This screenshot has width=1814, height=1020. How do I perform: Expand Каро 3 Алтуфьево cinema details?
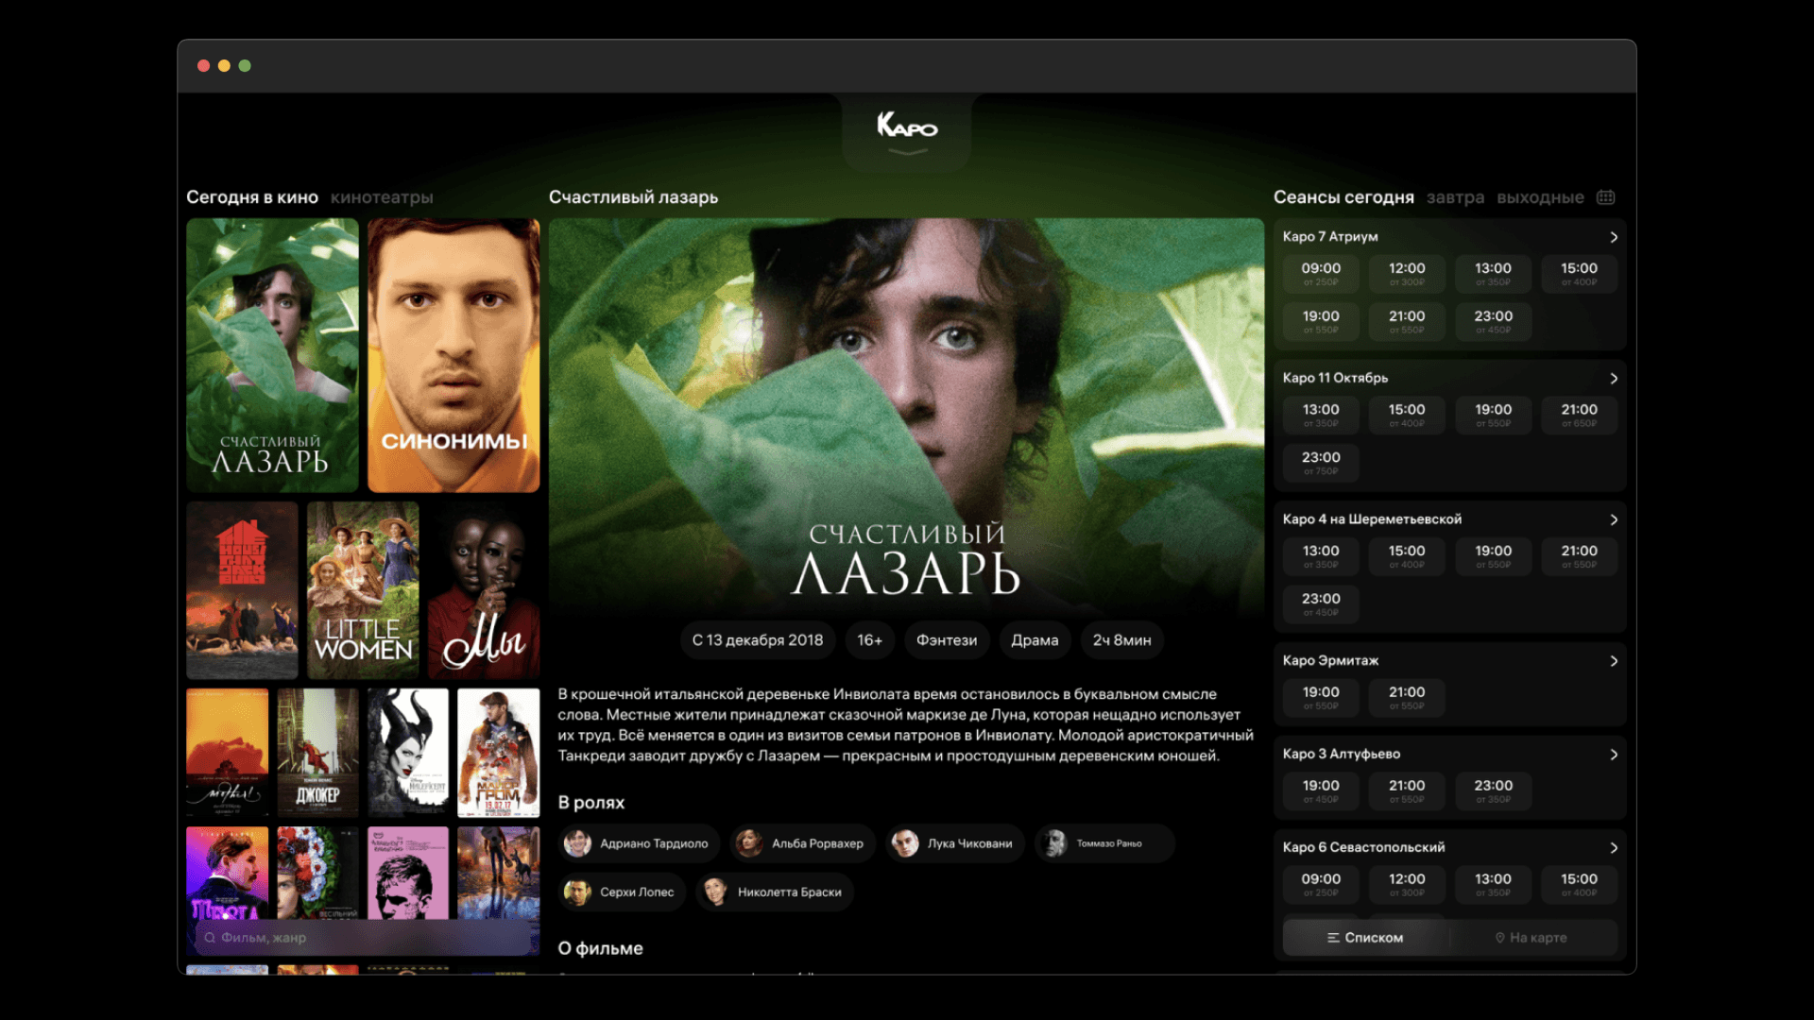pyautogui.click(x=1614, y=755)
